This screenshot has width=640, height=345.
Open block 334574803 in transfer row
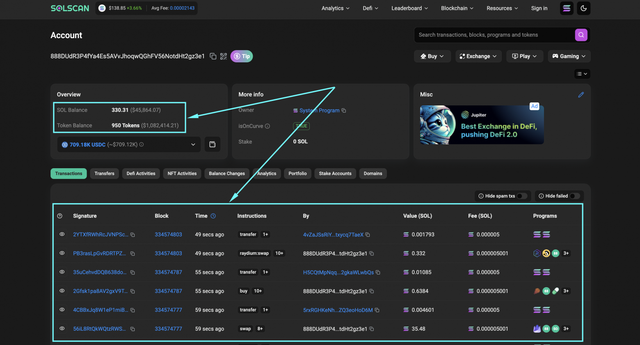point(168,235)
